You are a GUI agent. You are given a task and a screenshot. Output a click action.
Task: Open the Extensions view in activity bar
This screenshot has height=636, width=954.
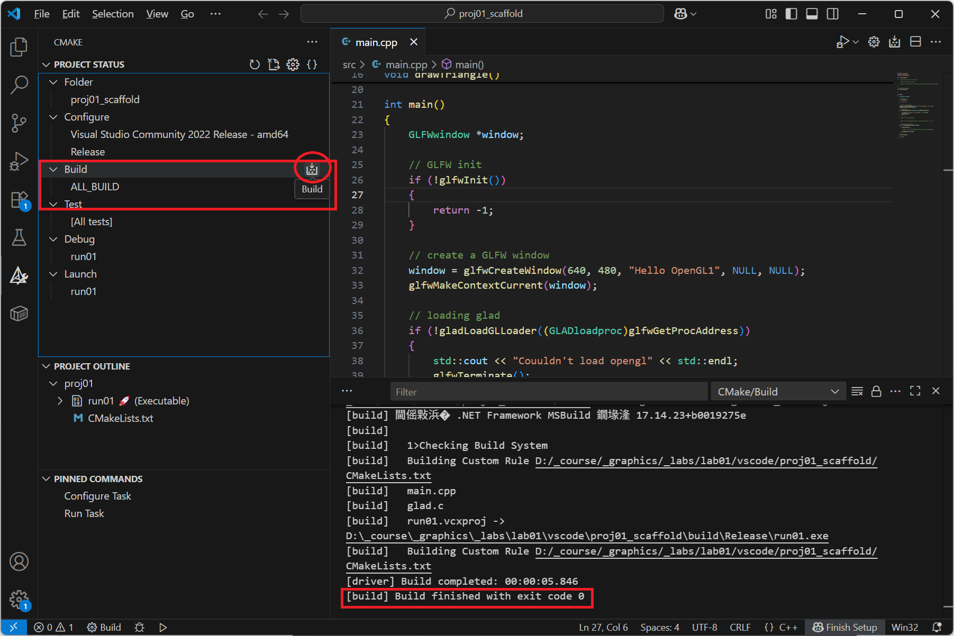(x=19, y=200)
